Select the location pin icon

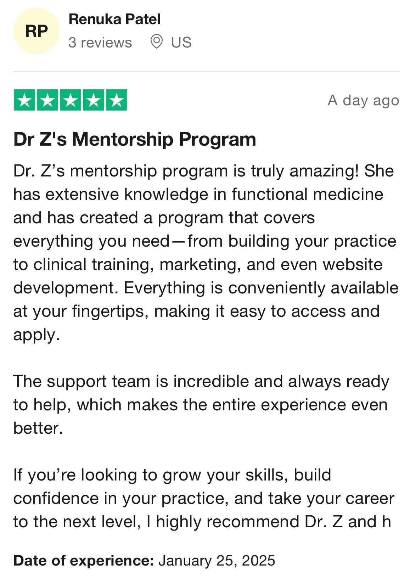[156, 42]
